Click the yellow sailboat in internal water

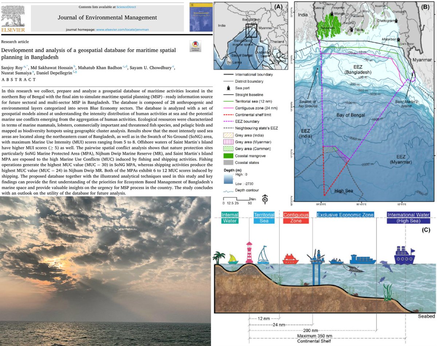click(x=233, y=259)
